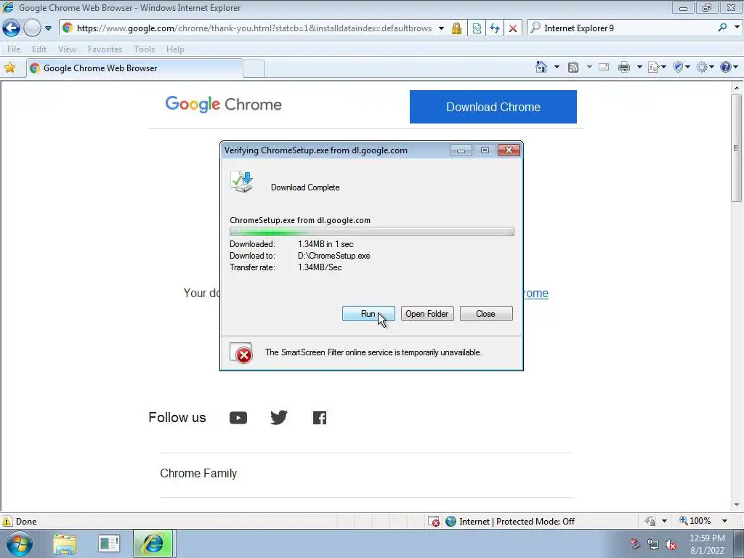Screen dimensions: 744x558
Task: Expand the Feeds dropdown arrow
Action: tap(589, 68)
